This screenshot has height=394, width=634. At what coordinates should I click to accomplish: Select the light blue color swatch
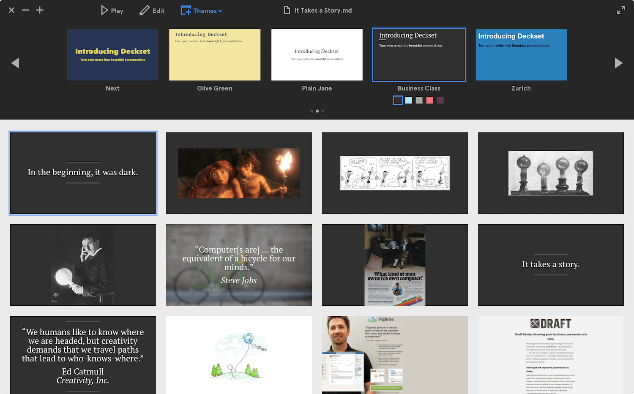(x=408, y=100)
